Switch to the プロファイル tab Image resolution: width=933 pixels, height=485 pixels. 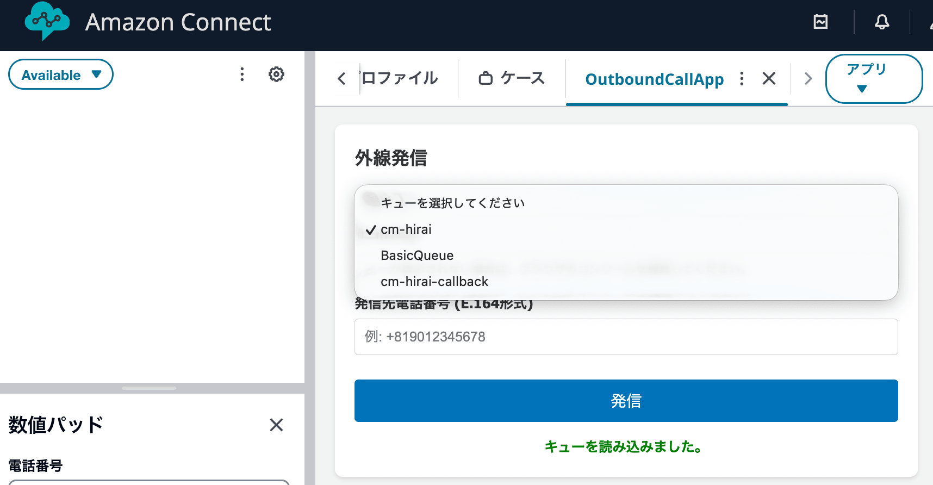coord(400,78)
